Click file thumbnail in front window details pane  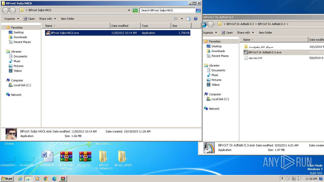11,134
